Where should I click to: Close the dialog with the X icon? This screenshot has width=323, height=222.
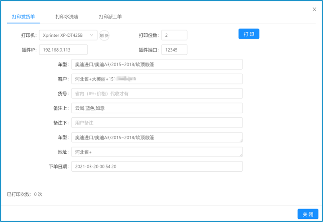(x=314, y=9)
